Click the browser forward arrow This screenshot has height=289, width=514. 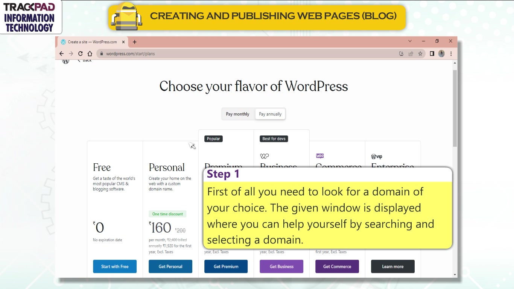point(71,53)
